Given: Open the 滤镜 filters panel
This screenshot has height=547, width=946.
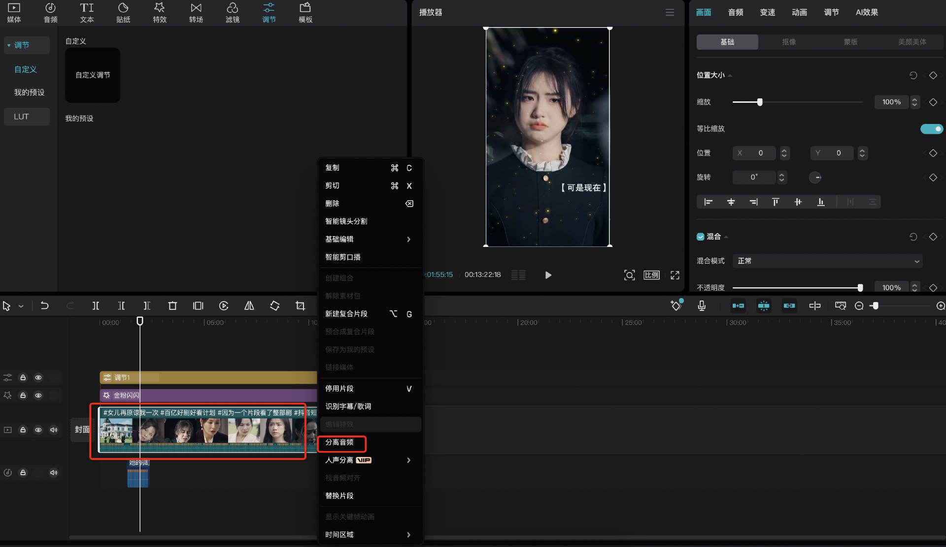Looking at the screenshot, I should pos(233,13).
